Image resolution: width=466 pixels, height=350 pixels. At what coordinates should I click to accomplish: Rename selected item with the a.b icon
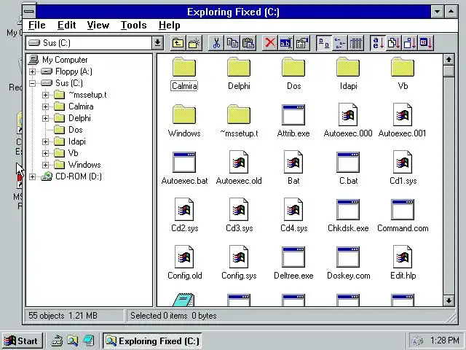[285, 43]
